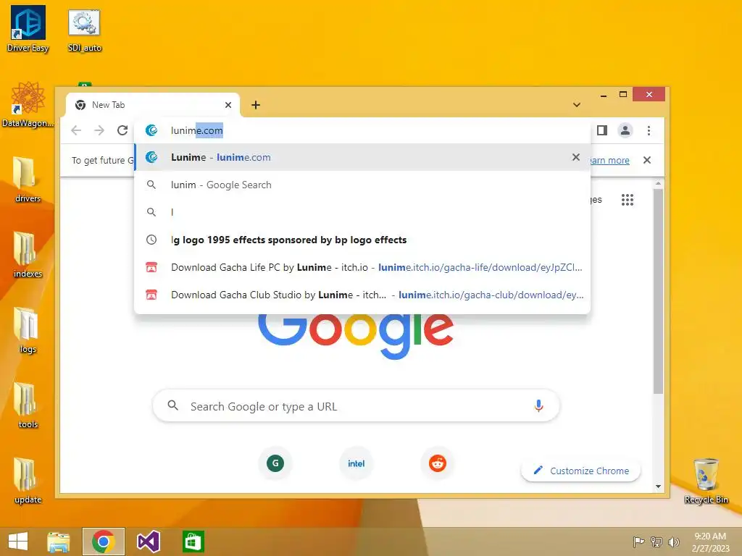Expand the tab search chevron

576,105
